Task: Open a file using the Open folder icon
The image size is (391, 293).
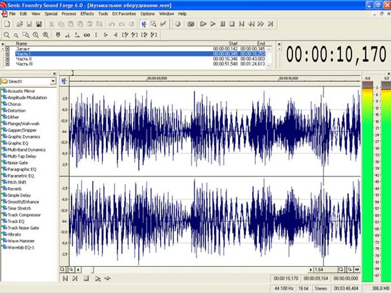Action: click(x=19, y=24)
